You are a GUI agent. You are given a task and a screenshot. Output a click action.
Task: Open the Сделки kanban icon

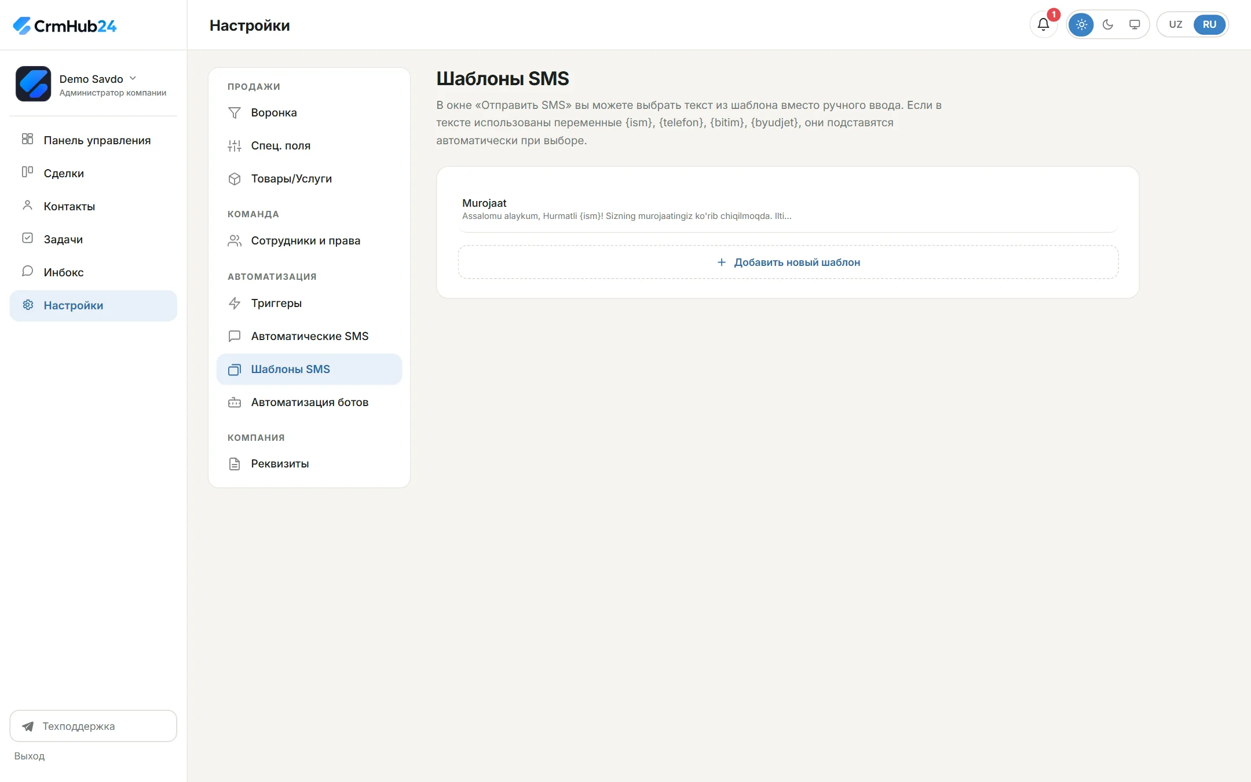[x=27, y=172]
